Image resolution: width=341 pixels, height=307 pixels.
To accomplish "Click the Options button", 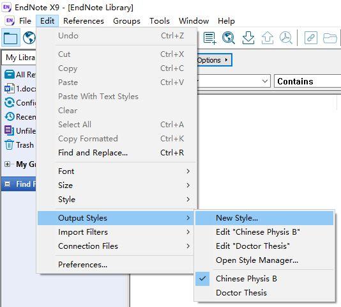I will pos(214,60).
